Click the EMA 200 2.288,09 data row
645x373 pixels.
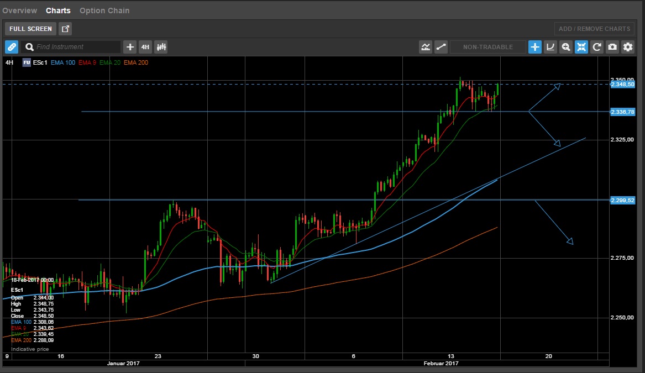pyautogui.click(x=32, y=340)
